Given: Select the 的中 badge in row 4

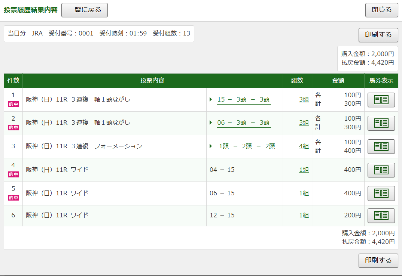Looking at the screenshot, I should 13,174.
